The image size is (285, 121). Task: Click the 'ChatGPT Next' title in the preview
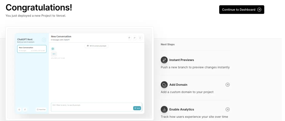(25, 39)
